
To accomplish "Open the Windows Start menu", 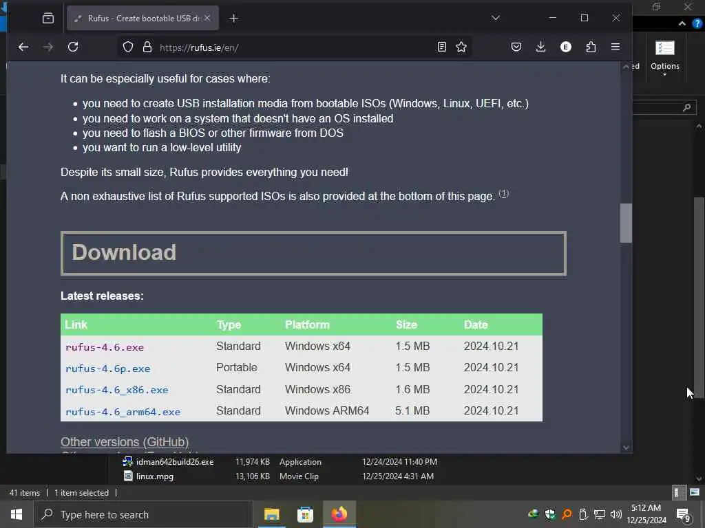I will (x=17, y=514).
